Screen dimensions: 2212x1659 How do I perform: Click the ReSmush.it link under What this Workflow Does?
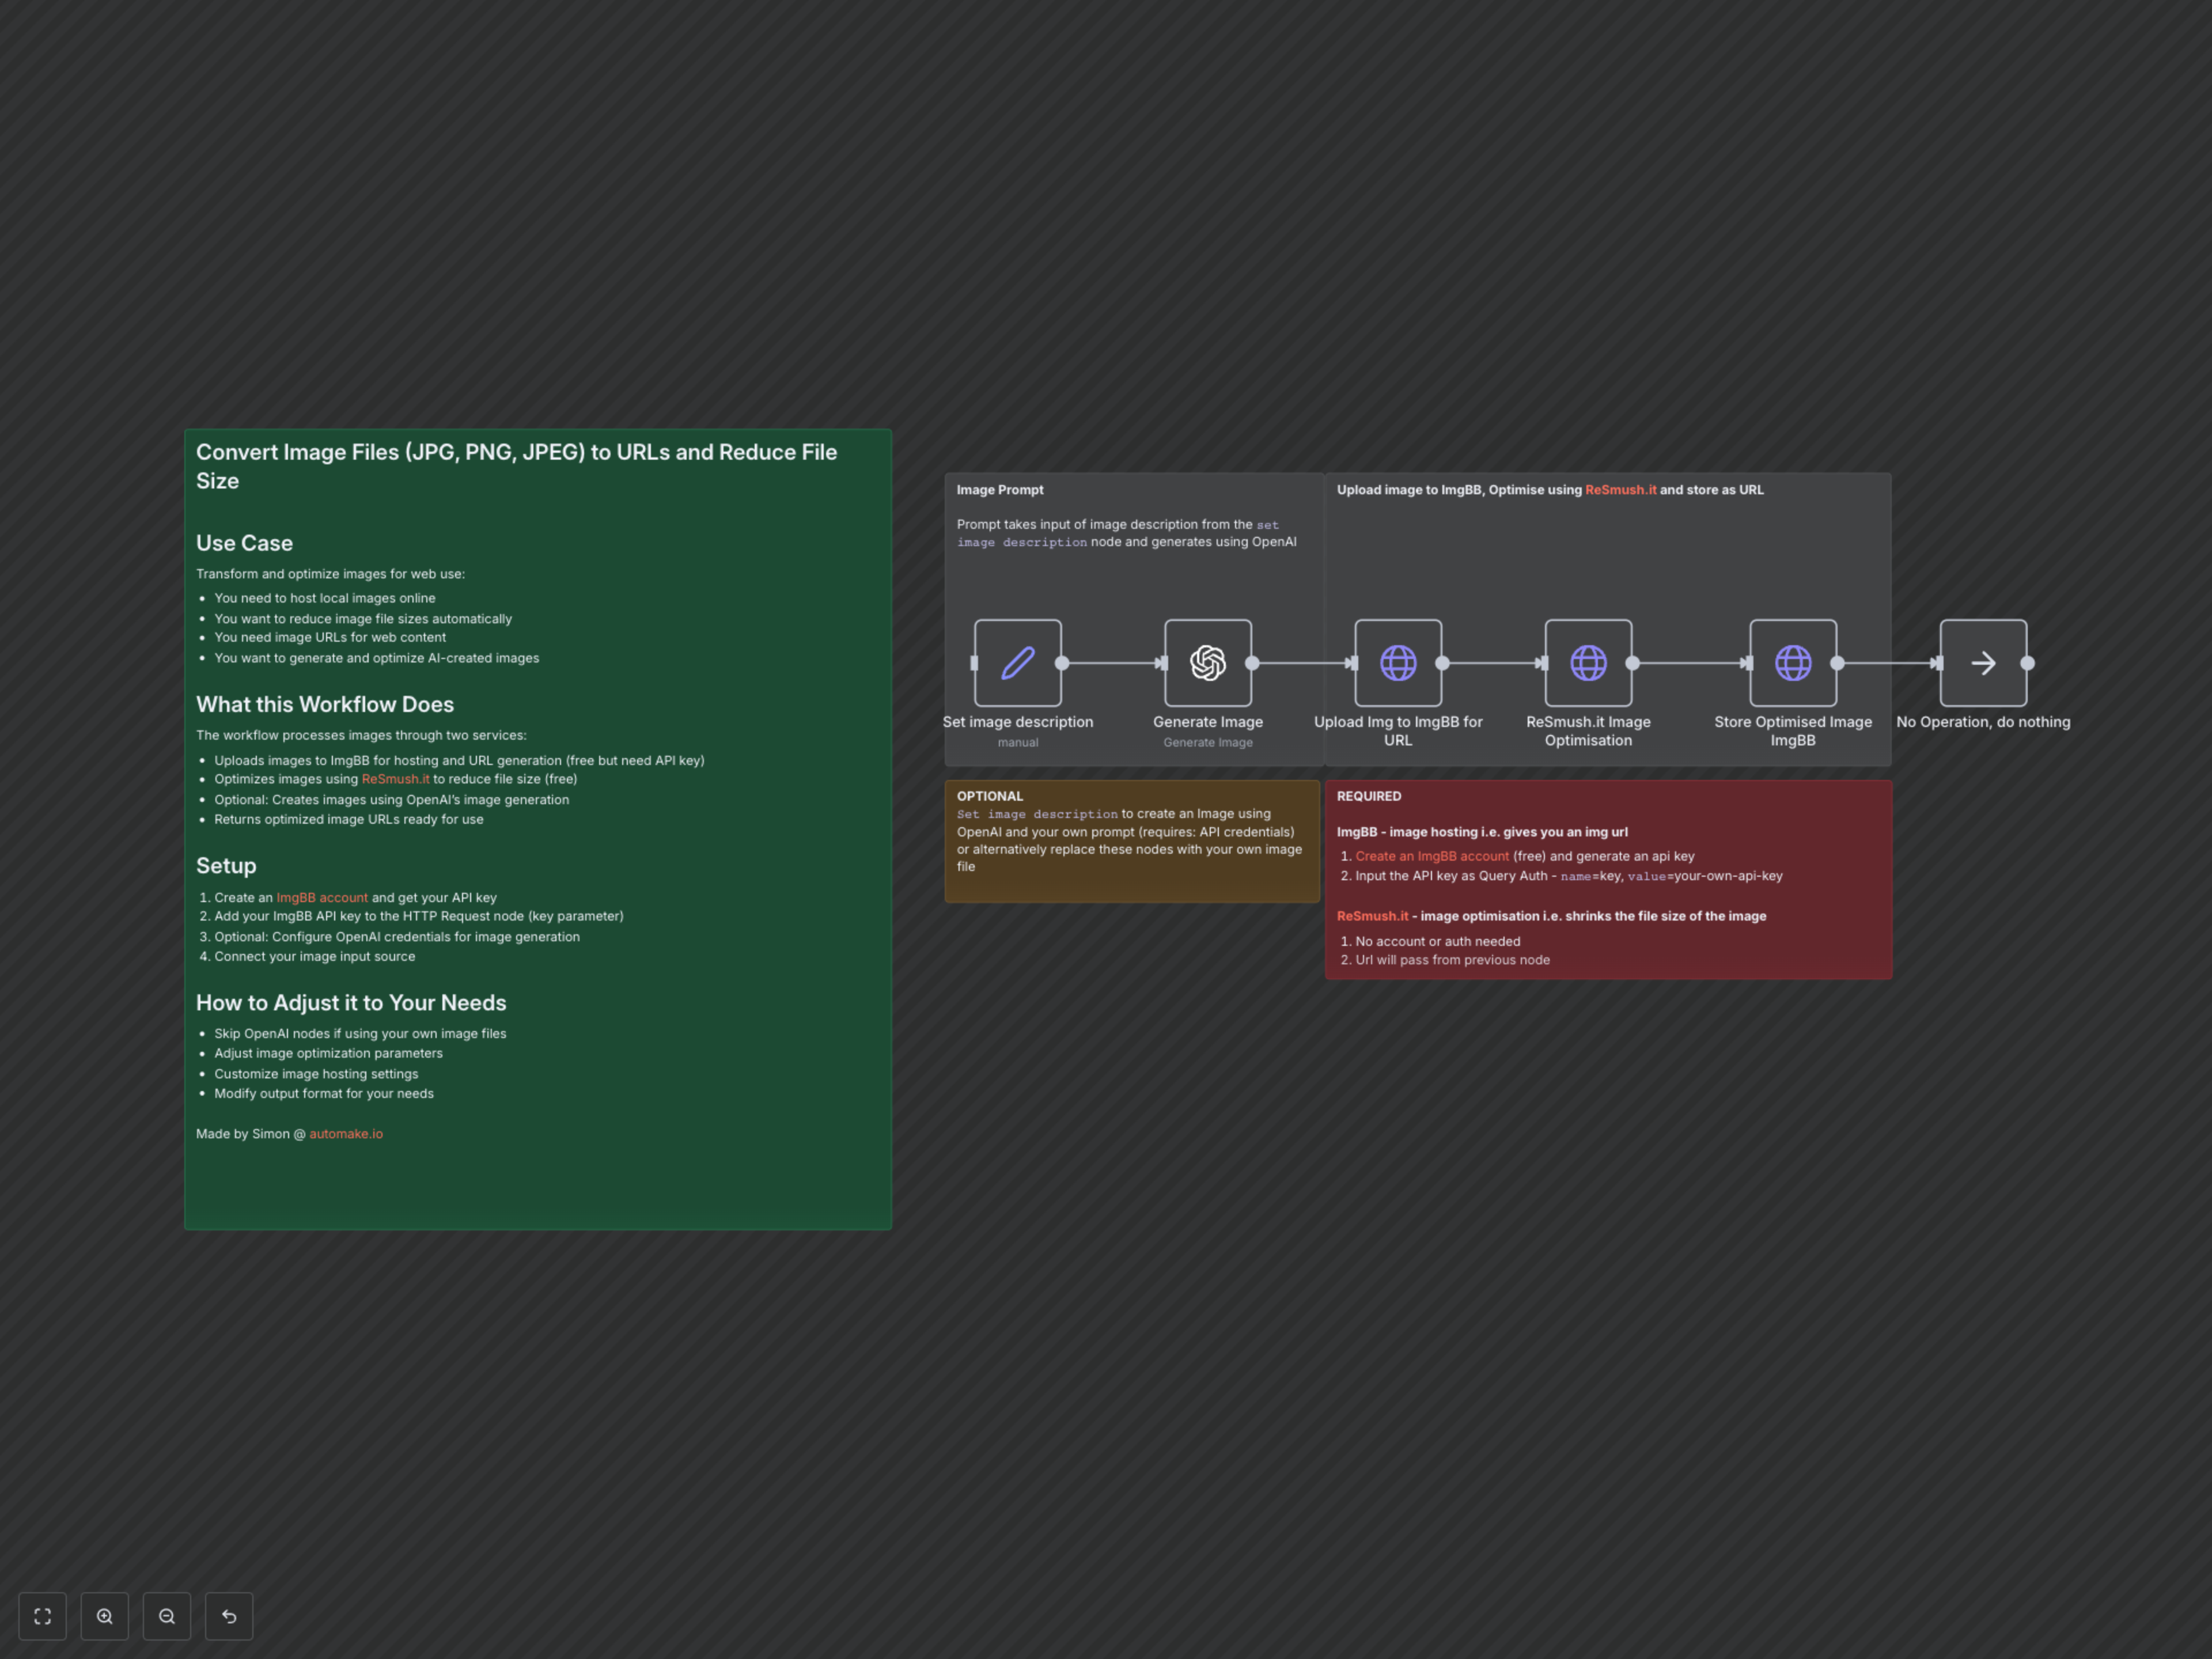[395, 779]
